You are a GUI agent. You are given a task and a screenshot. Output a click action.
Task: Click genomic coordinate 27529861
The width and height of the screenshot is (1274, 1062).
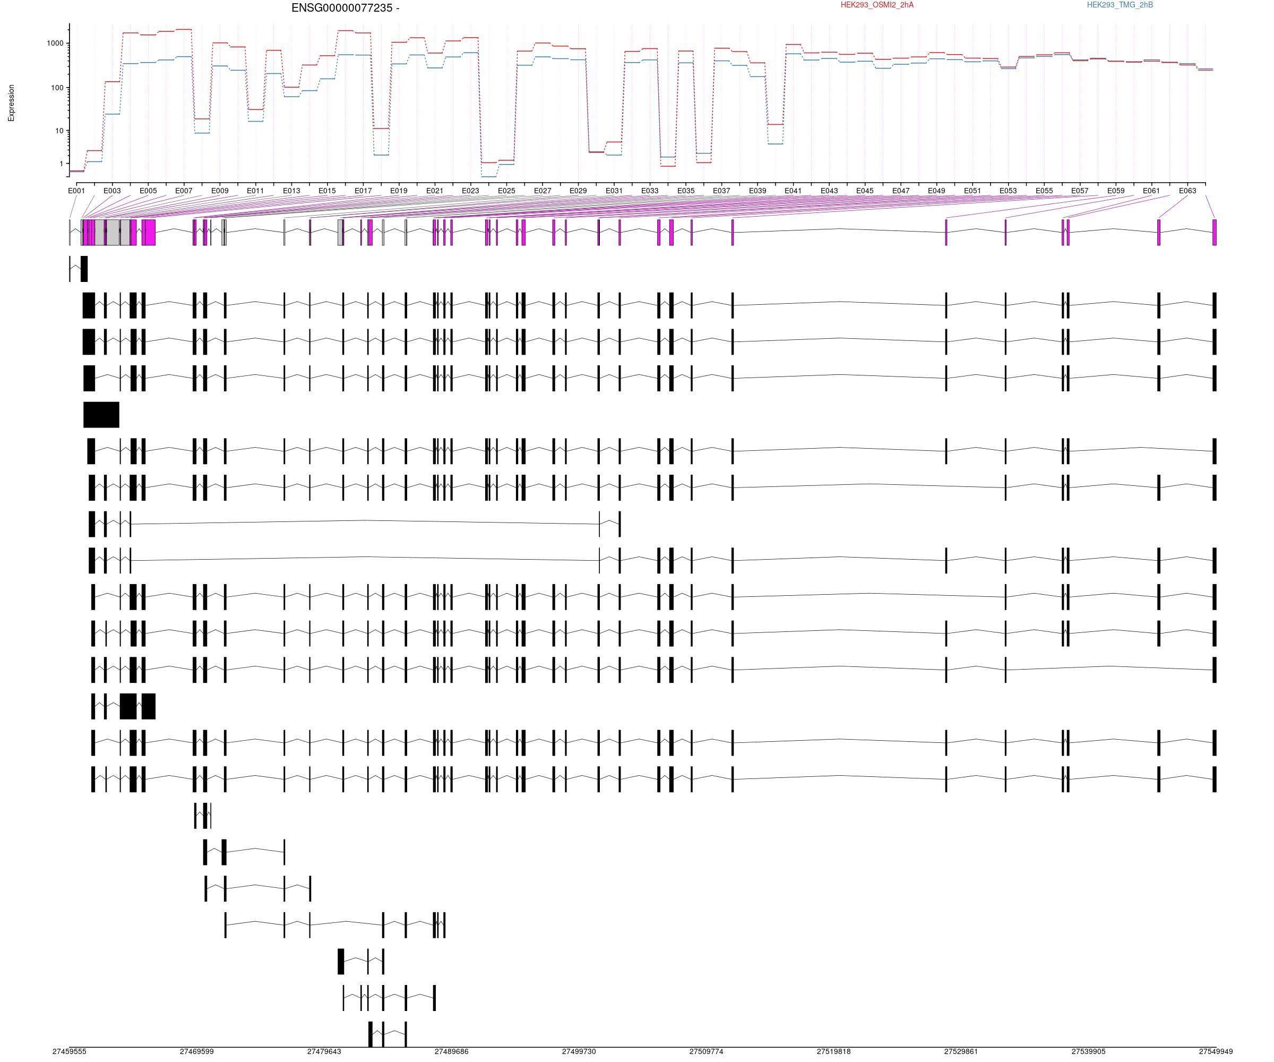coord(961,1052)
